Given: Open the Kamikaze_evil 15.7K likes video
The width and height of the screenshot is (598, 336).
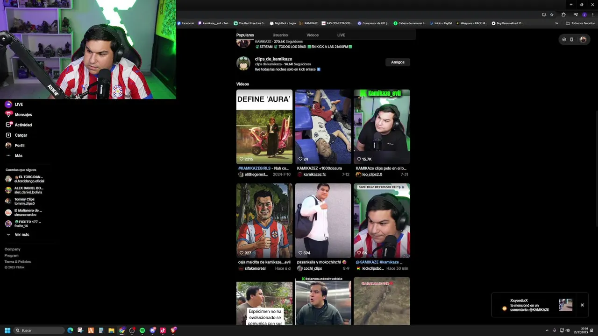Looking at the screenshot, I should tap(382, 126).
